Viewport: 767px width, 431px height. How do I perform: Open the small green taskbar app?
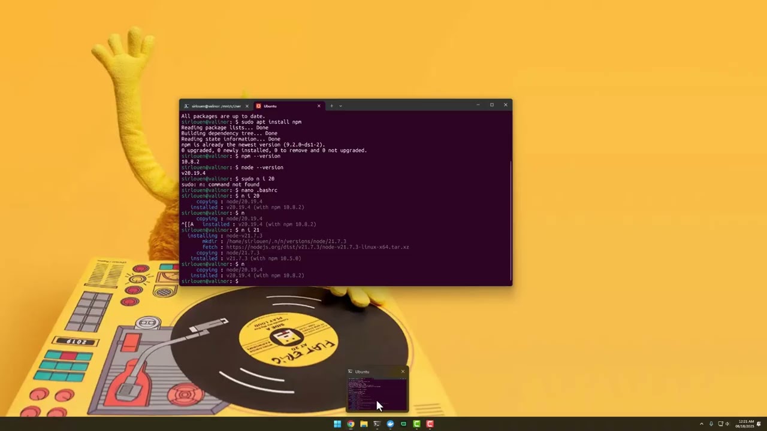(403, 424)
